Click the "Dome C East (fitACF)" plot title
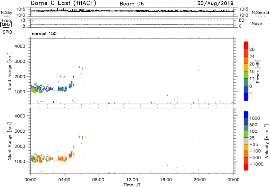This screenshot has height=187, width=270. (x=63, y=3)
